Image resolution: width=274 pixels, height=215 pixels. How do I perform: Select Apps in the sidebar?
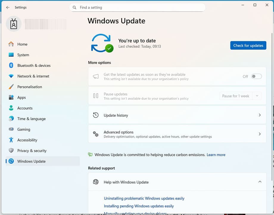[x=21, y=97]
